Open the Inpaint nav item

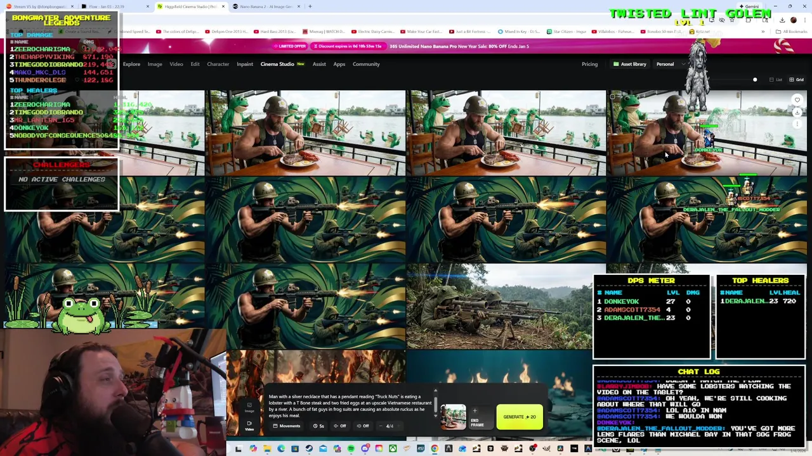pyautogui.click(x=245, y=64)
